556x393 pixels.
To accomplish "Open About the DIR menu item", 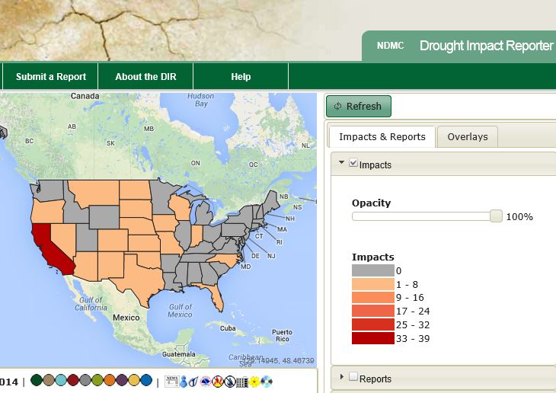I will point(145,77).
